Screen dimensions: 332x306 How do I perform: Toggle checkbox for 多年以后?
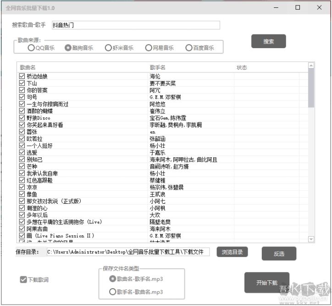[x=22, y=215]
